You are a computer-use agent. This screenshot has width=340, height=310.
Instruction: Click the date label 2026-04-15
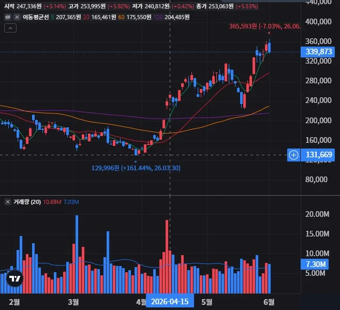170,302
